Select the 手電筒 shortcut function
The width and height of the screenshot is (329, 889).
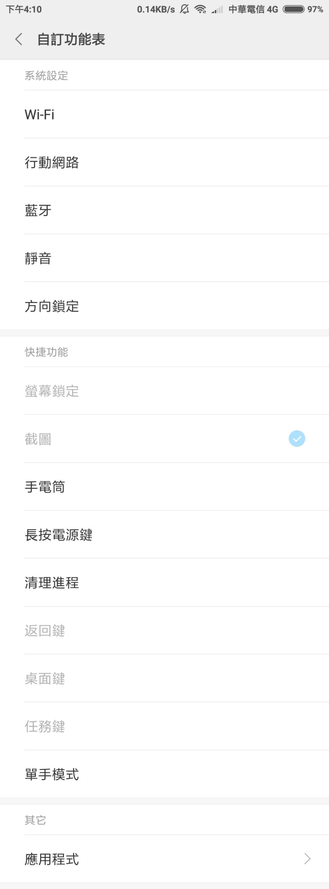tap(164, 487)
